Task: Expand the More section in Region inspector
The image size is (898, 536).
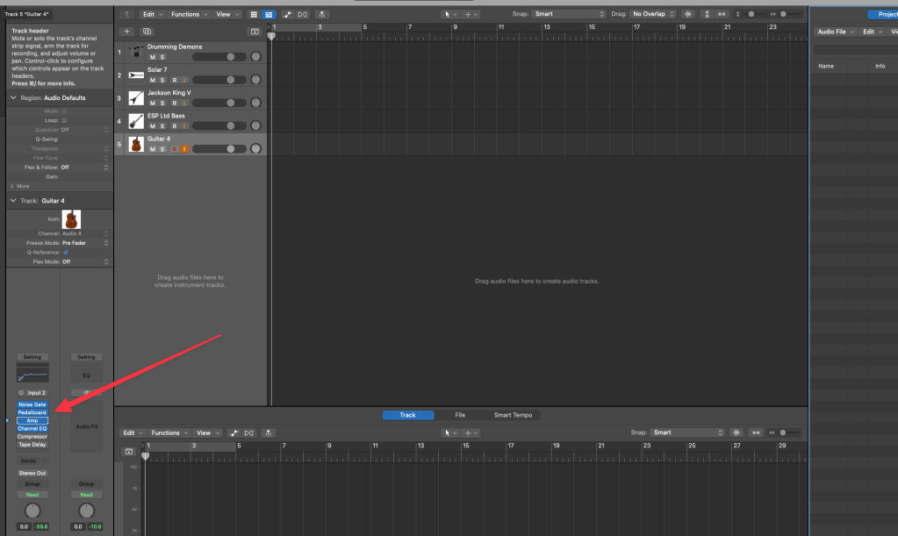Action: click(x=21, y=186)
